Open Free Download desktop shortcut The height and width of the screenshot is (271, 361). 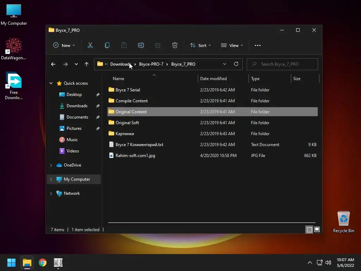click(14, 86)
